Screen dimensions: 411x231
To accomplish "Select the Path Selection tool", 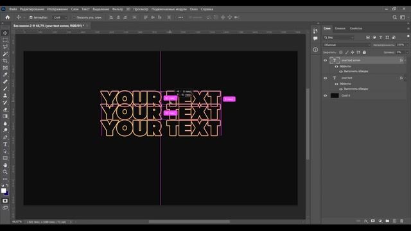I will (5, 151).
